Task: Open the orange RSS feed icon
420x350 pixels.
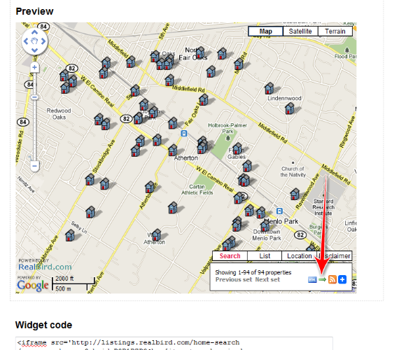Action: [x=332, y=280]
